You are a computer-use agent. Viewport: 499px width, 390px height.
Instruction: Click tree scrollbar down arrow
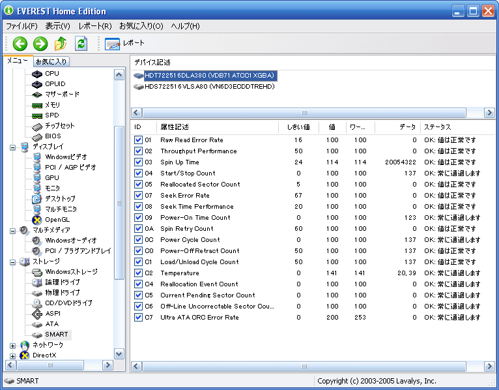coord(119,353)
